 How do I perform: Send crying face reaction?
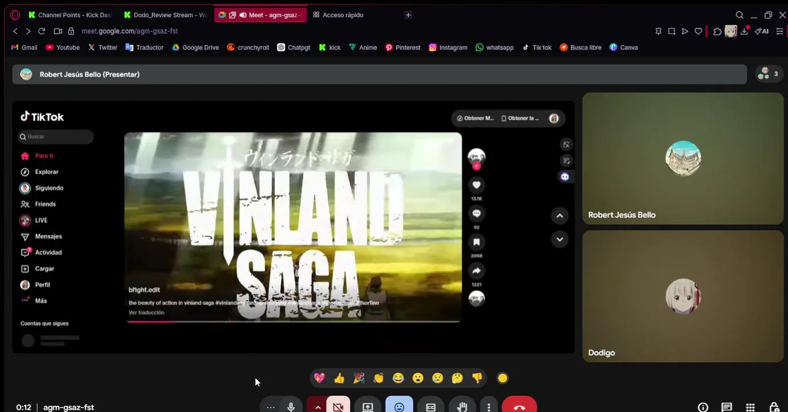[437, 378]
